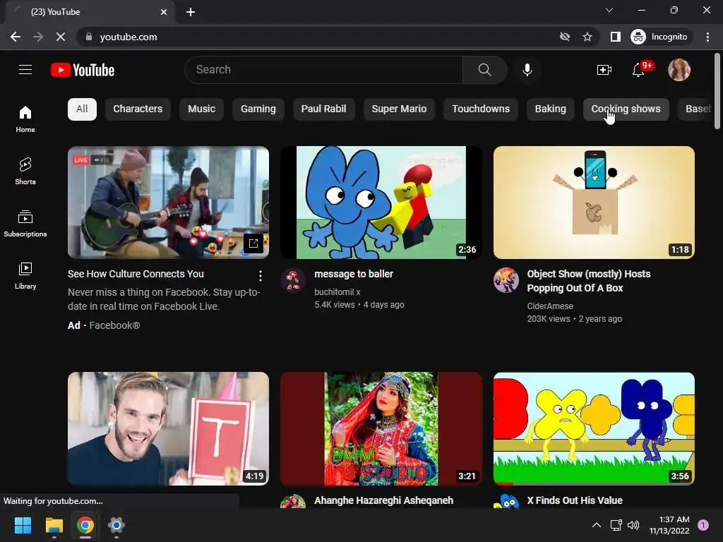This screenshot has width=723, height=542.
Task: View site information lock icon
Action: coord(88,37)
